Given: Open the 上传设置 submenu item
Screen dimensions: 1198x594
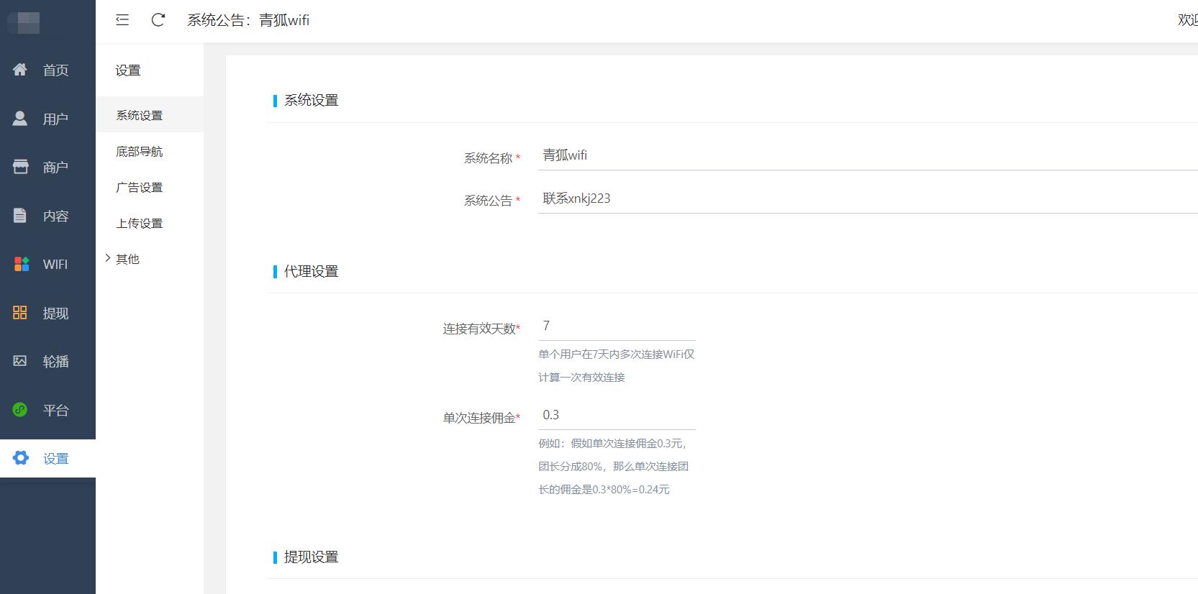Looking at the screenshot, I should coord(150,223).
